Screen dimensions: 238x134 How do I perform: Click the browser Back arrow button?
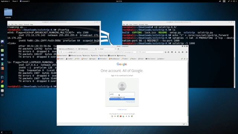click(59, 52)
